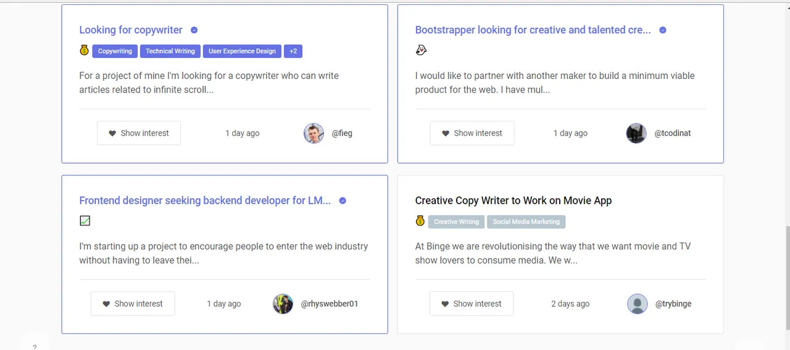The width and height of the screenshot is (790, 350).
Task: Click the ghost icon under Bootstrapper title
Action: [x=421, y=50]
